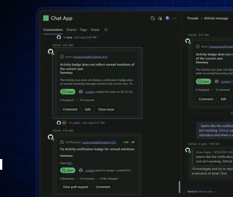Open the "10 replies" thread link
The image size is (233, 197).
tap(75, 123)
